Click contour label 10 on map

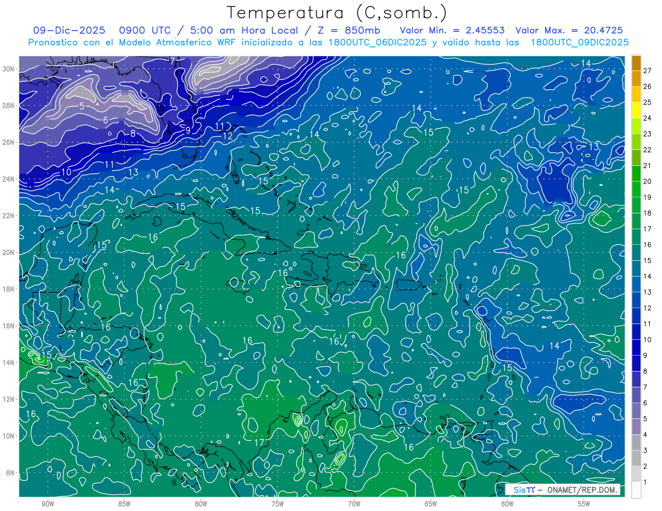pyautogui.click(x=66, y=172)
